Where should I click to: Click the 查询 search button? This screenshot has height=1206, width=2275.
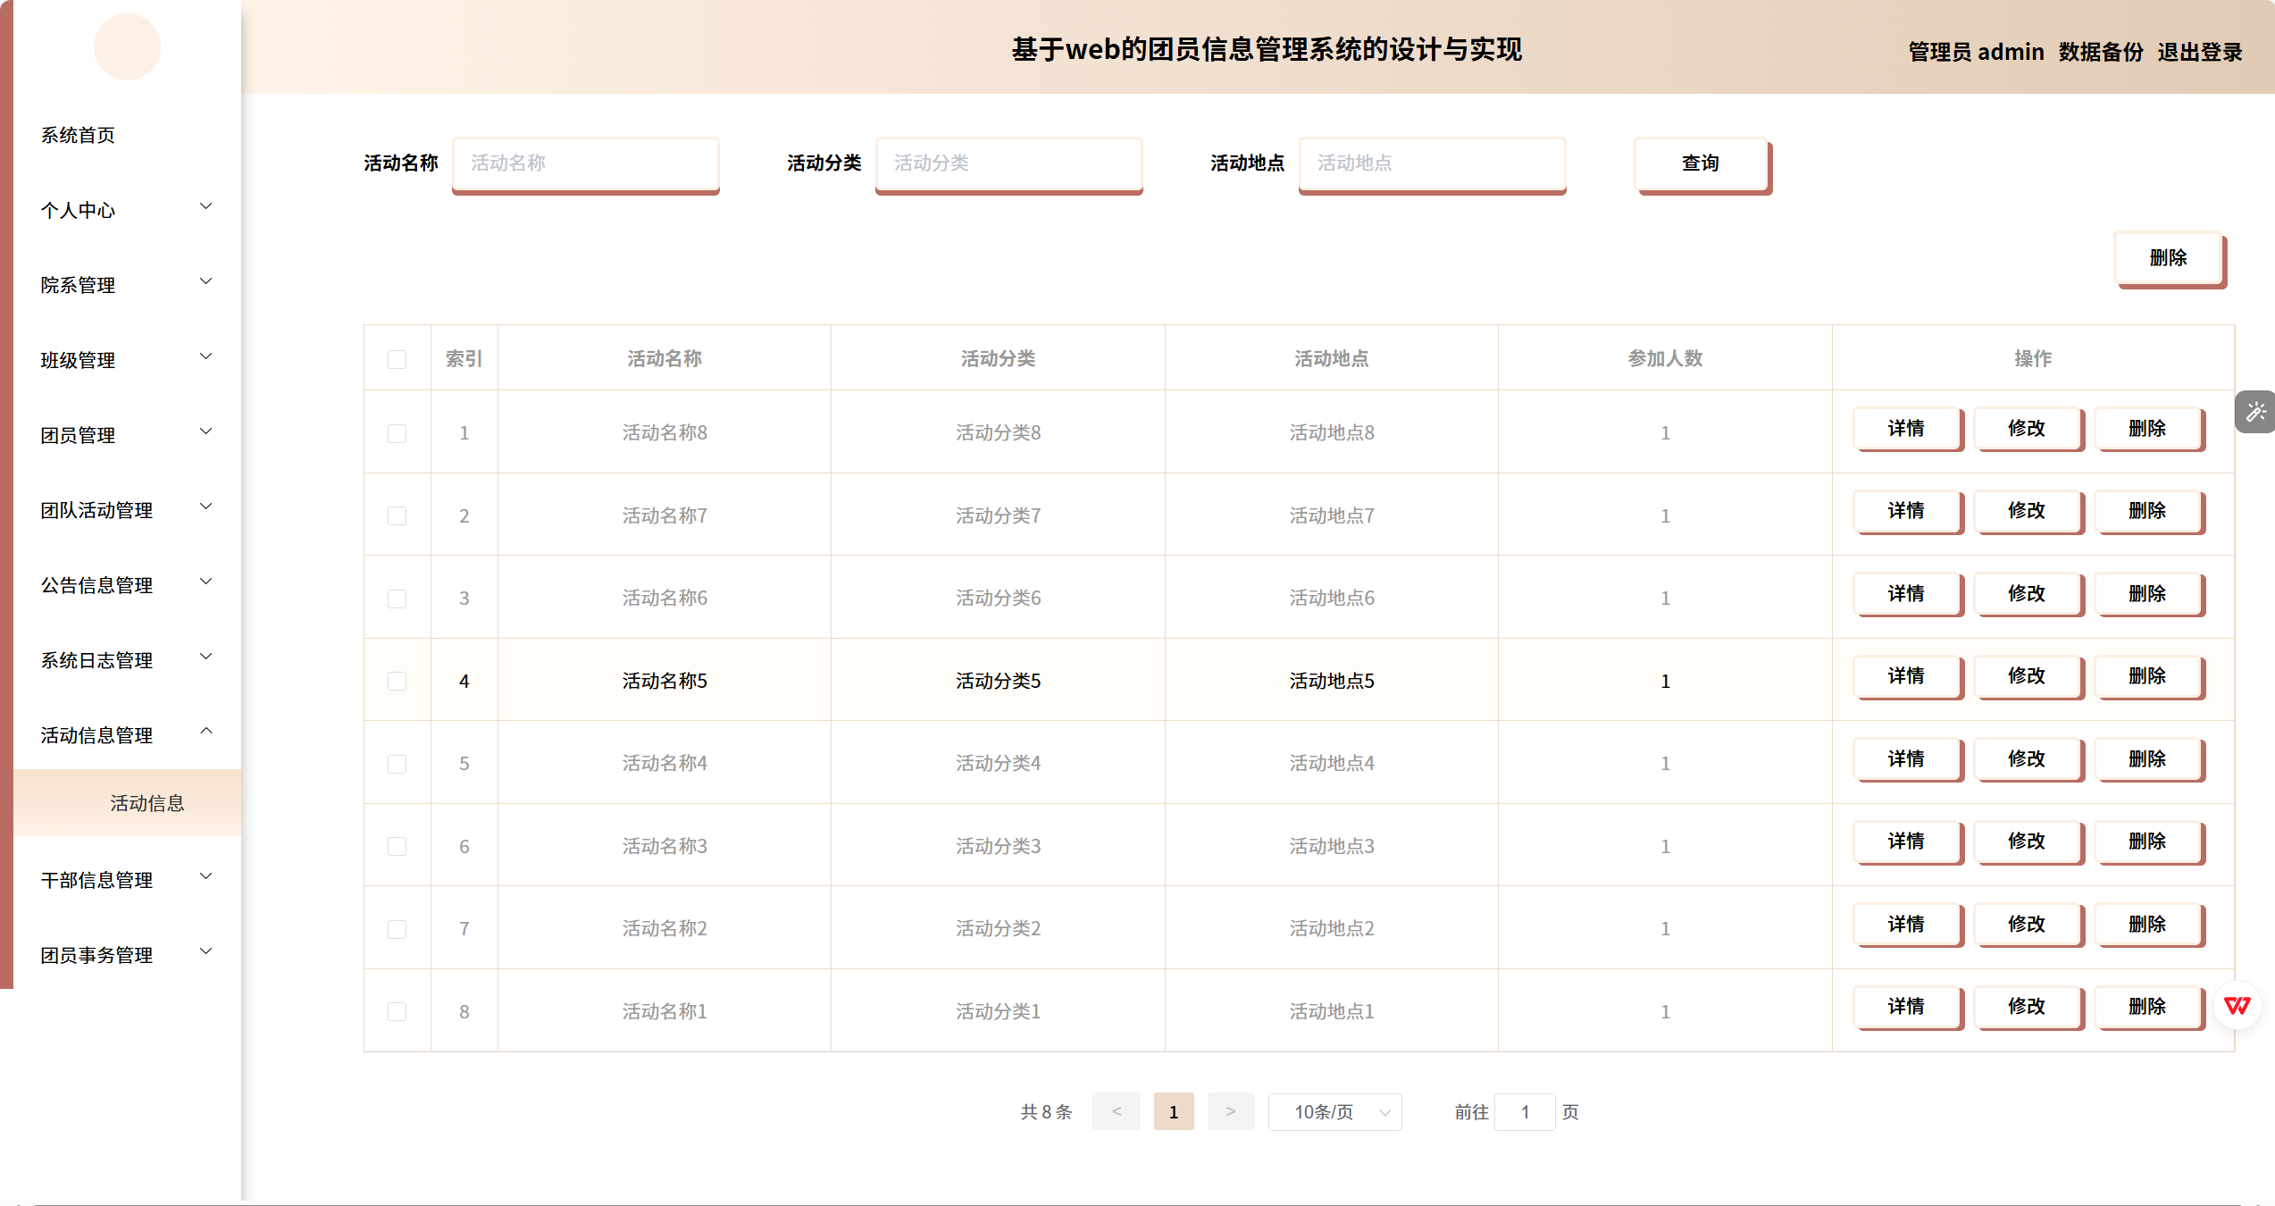coord(1701,163)
